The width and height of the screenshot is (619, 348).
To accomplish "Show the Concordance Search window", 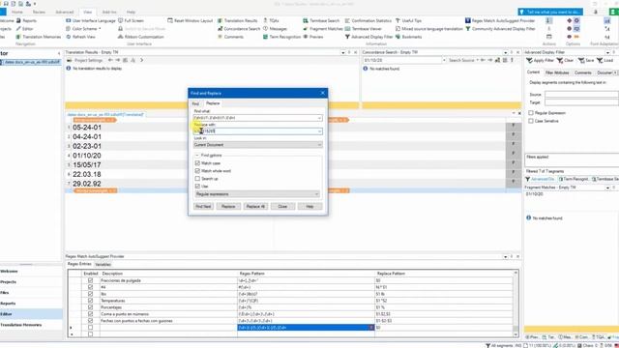I will coord(239,29).
